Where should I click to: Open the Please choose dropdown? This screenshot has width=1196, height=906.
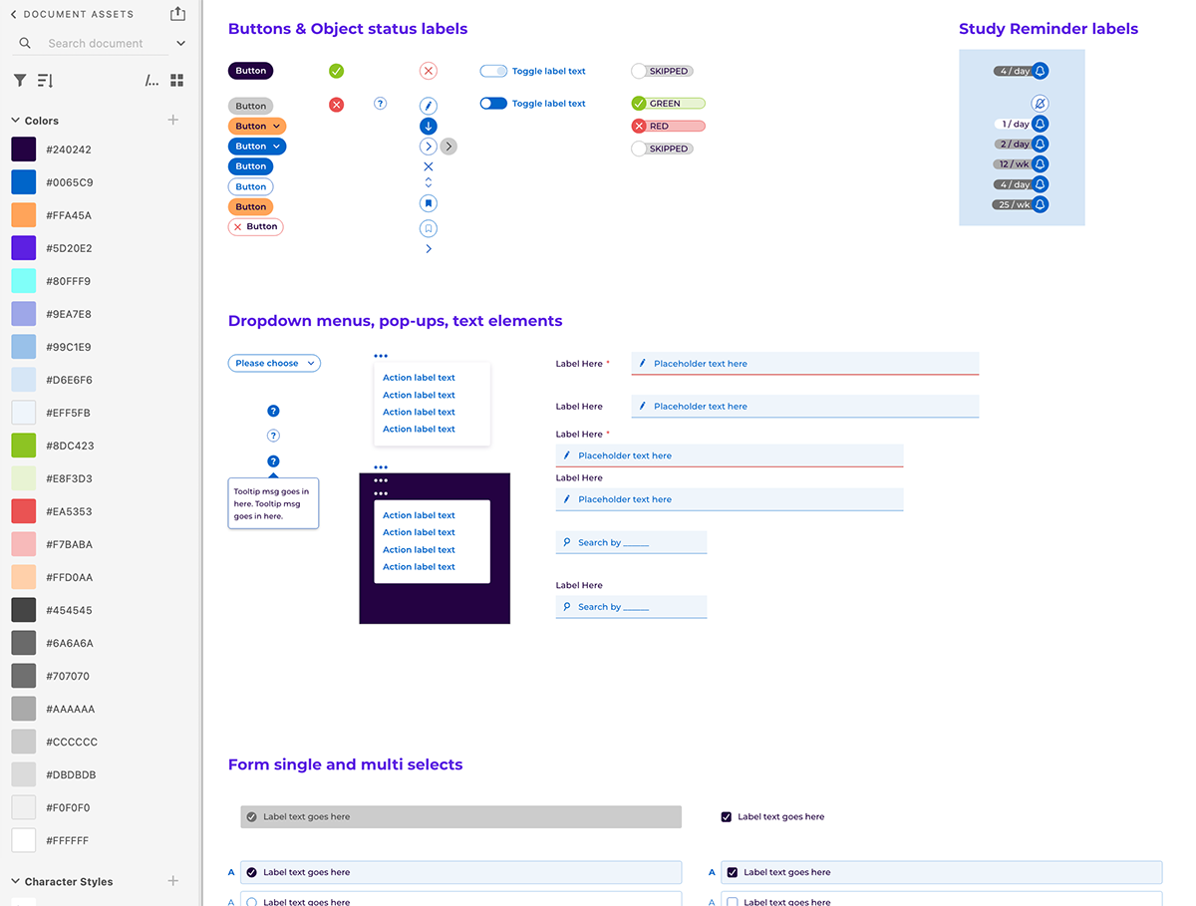274,364
